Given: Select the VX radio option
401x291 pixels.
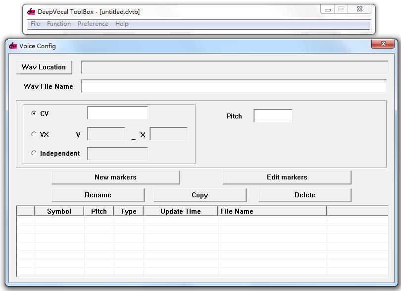Looking at the screenshot, I should pos(34,134).
